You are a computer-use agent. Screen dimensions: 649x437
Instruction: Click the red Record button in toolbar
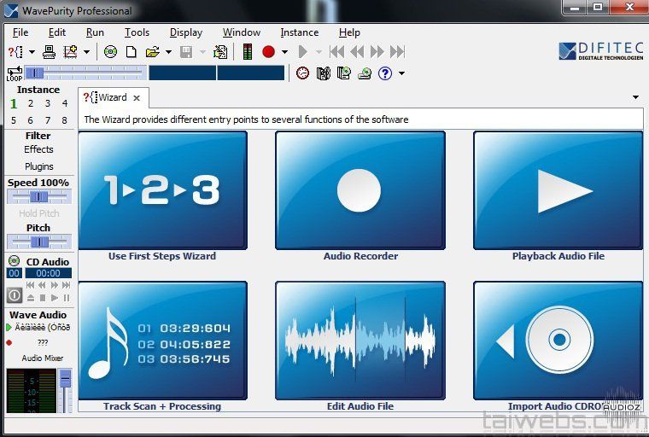268,52
